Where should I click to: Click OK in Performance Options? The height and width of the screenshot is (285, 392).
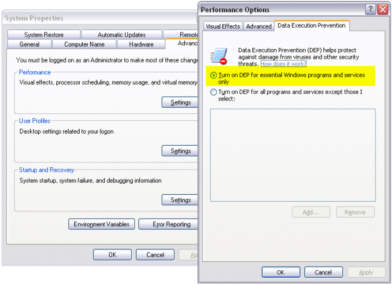pos(281,272)
